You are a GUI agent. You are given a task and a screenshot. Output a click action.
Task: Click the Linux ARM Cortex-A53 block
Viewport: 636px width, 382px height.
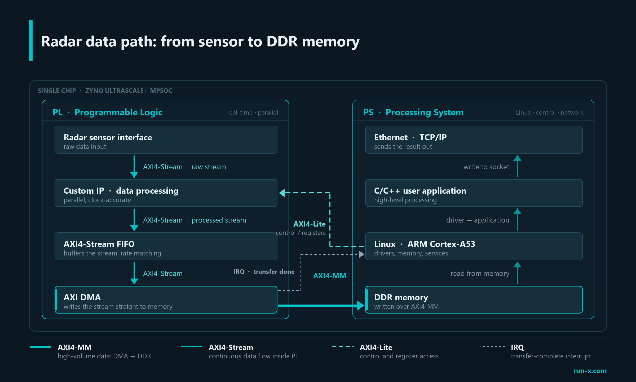(474, 246)
